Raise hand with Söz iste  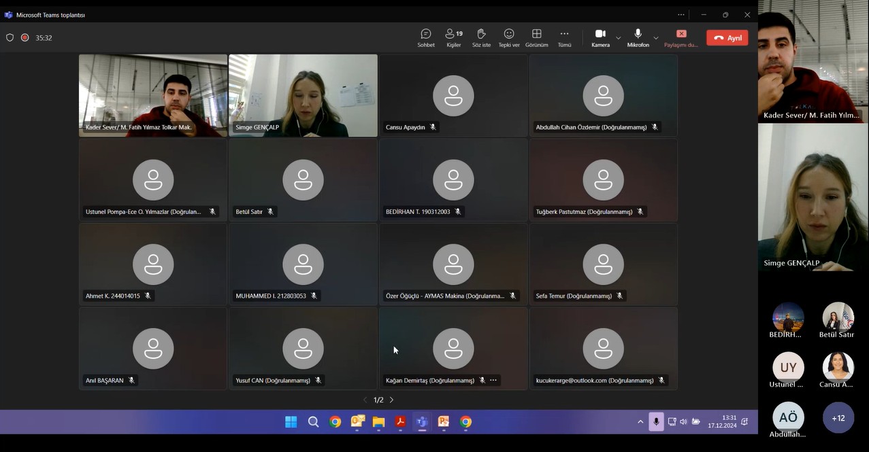tap(481, 37)
